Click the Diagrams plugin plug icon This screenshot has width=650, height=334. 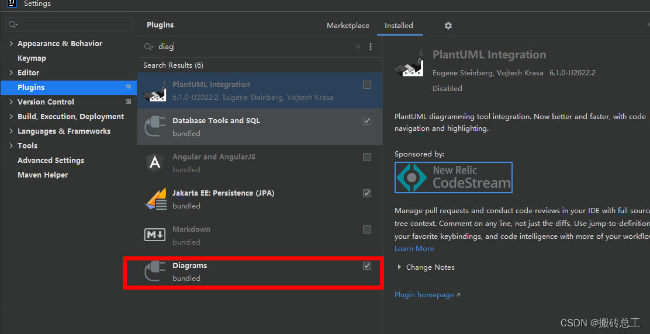pyautogui.click(x=155, y=272)
